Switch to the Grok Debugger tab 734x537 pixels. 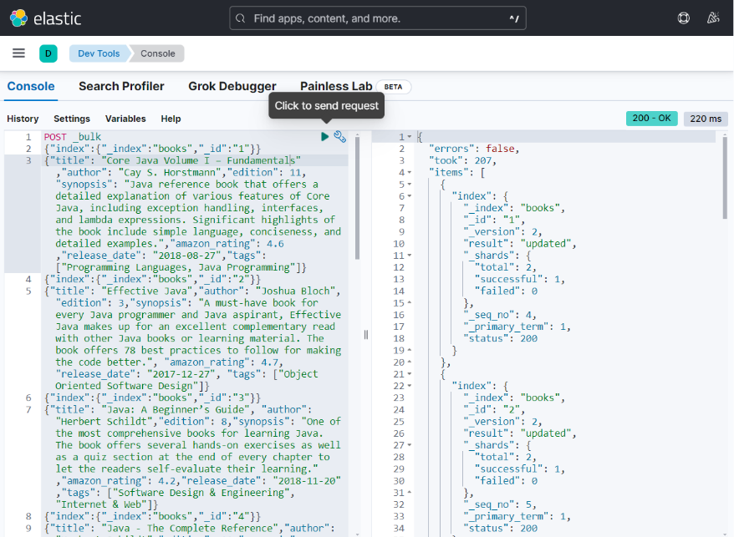[232, 87]
